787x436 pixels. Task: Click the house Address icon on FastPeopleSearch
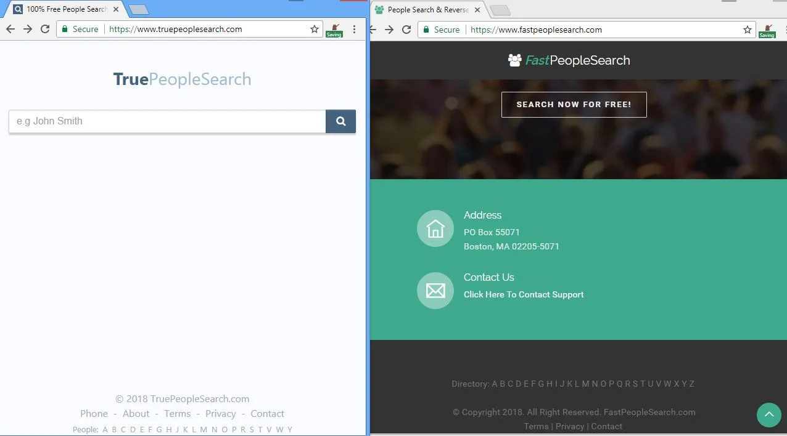(435, 228)
